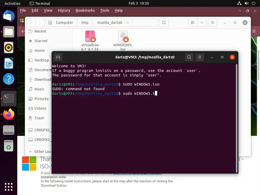Open the terminal hamburger menu
This screenshot has height=195, width=260.
(200, 57)
